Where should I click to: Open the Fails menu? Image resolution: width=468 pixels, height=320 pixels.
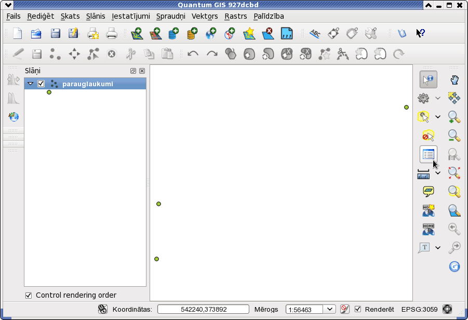click(14, 16)
